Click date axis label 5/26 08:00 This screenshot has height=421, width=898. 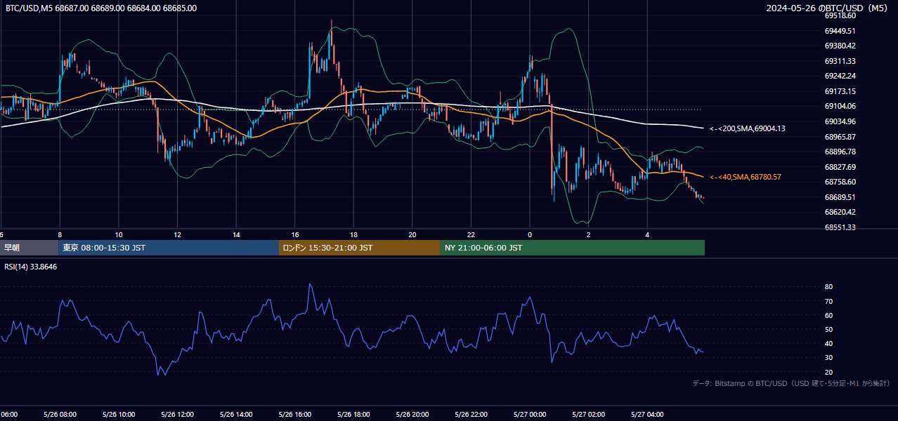[x=60, y=415]
